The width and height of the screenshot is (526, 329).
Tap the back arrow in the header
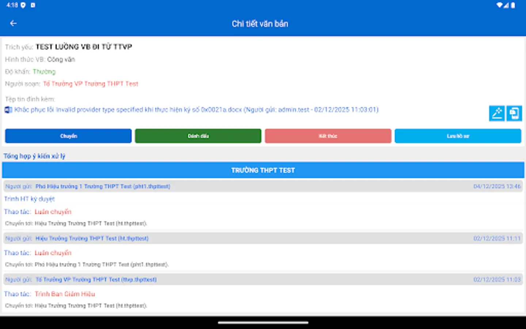[x=13, y=23]
